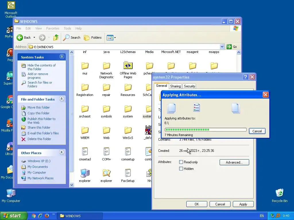Toggle the Folders pane button
The width and height of the screenshot is (294, 220).
(x=93, y=38)
